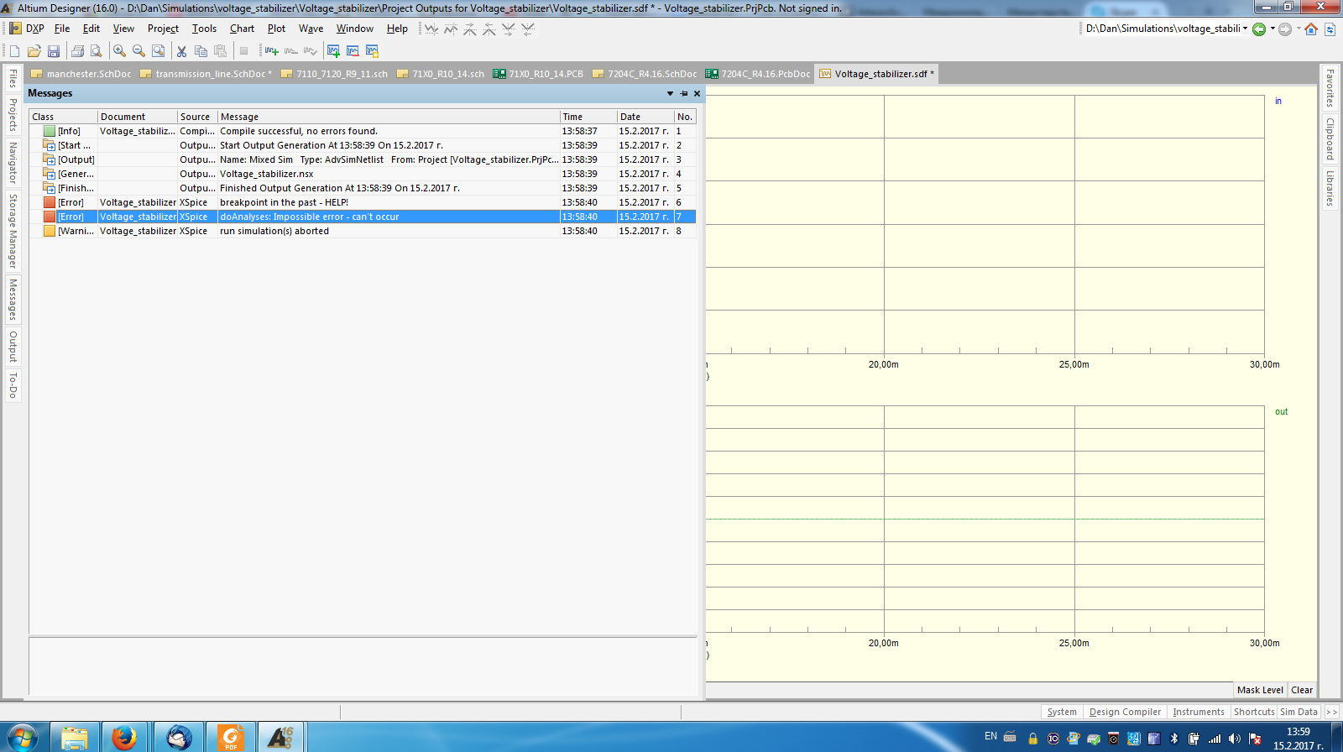The image size is (1343, 752).
Task: Switch to the manchester.SchDoc tab
Action: [81, 74]
